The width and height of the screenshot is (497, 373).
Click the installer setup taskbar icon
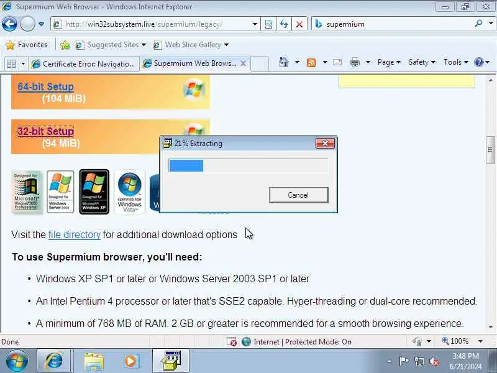tap(171, 361)
